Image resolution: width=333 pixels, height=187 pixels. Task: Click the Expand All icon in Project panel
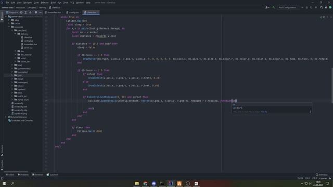point(25,12)
